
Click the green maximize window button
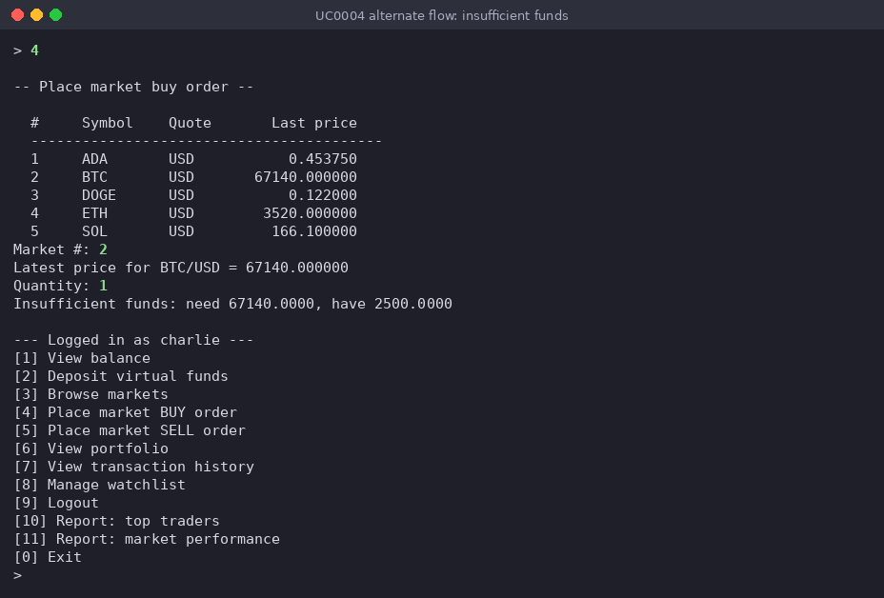click(56, 15)
